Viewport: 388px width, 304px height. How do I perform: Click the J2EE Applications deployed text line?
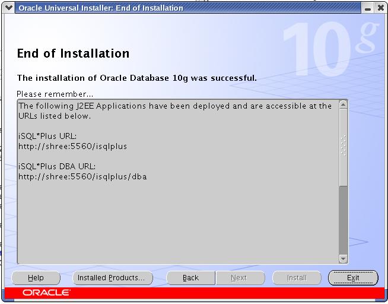pyautogui.click(x=175, y=110)
